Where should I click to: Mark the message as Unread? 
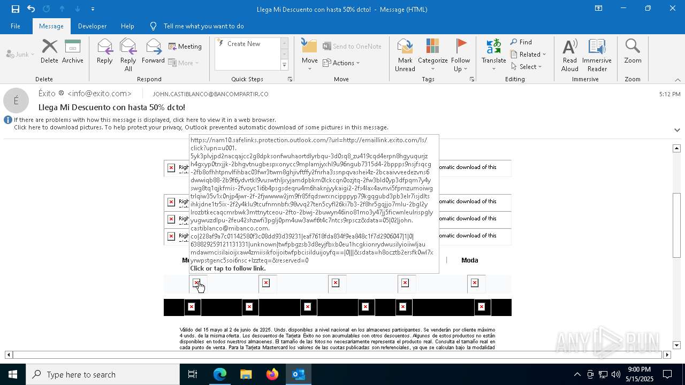coord(405,55)
